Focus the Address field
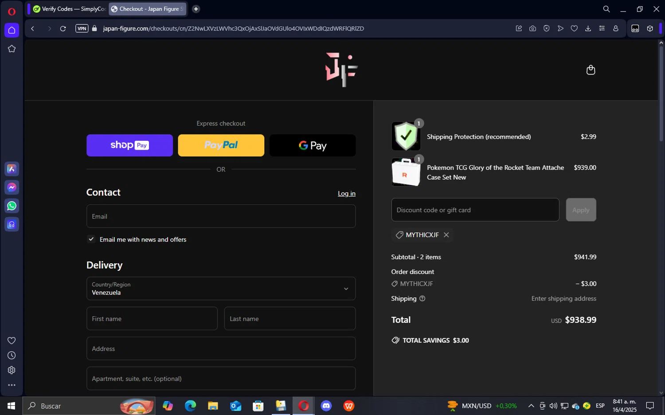 pos(221,349)
